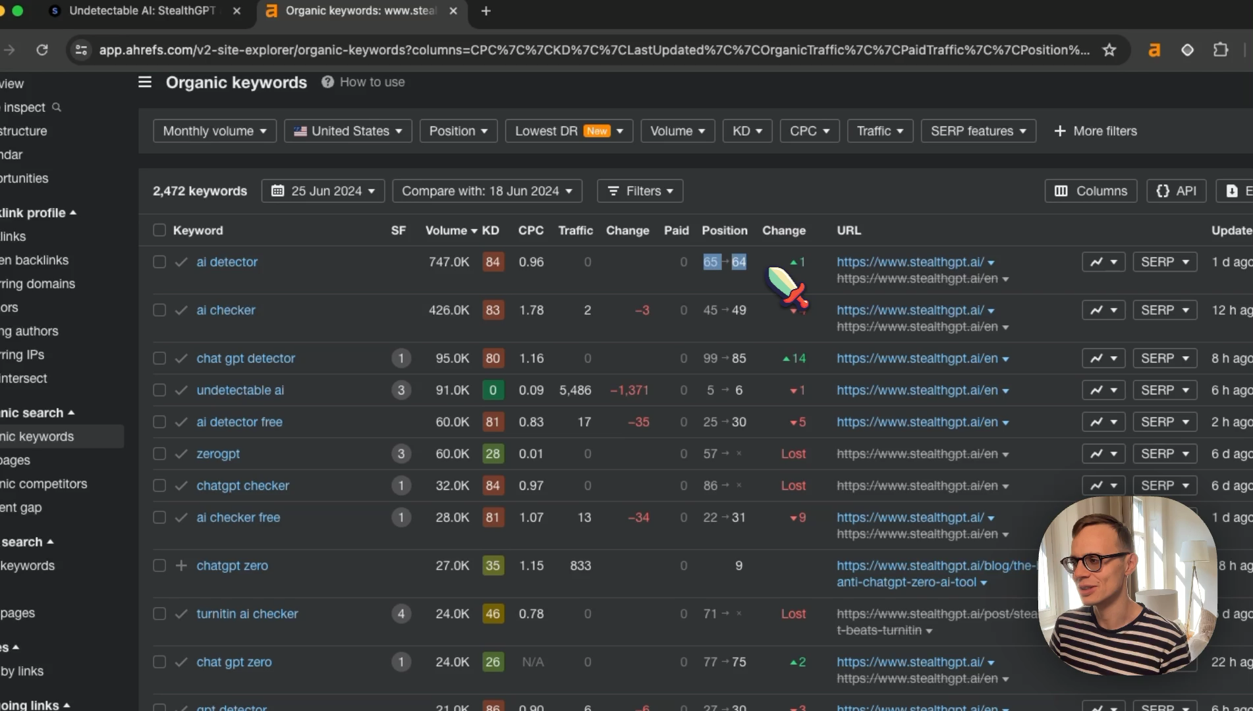Select the turnitin ai checker row checkbox

point(159,614)
